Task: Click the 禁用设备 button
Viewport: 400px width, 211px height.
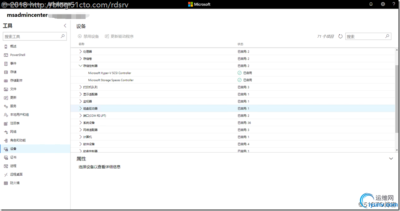Action: click(x=88, y=37)
